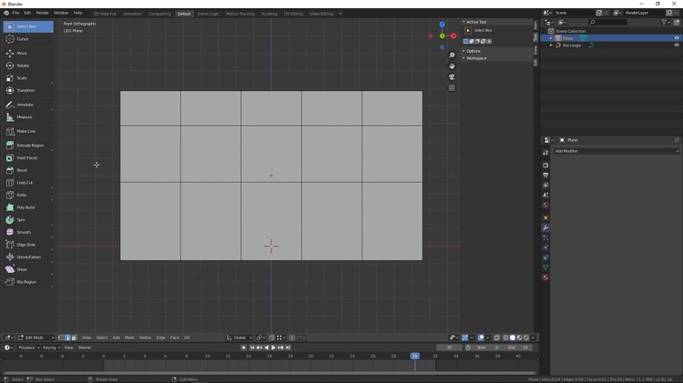Toggle pin icon in Properties header
The height and width of the screenshot is (383, 683).
point(676,140)
